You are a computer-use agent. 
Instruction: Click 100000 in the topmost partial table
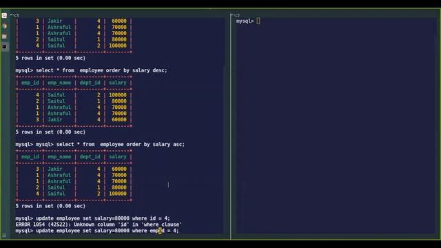[118, 46]
